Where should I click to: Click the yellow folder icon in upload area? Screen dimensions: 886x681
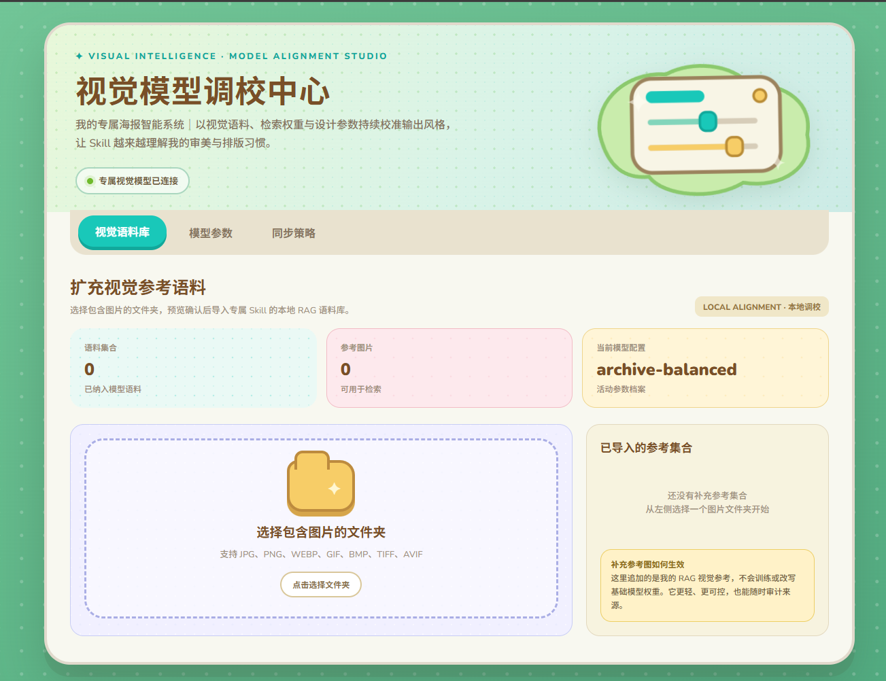pyautogui.click(x=321, y=484)
